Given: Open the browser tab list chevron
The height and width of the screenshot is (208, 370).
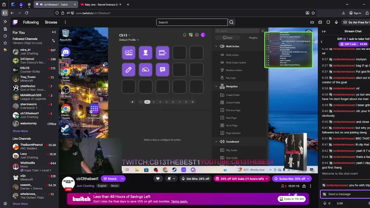Looking at the screenshot, I should (x=347, y=4).
